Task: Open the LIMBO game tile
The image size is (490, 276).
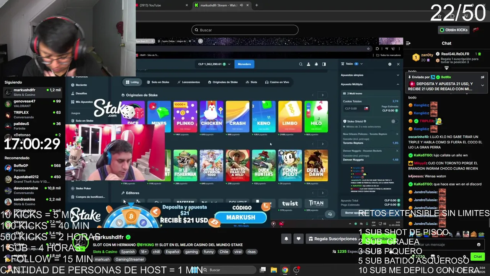Action: pyautogui.click(x=290, y=117)
